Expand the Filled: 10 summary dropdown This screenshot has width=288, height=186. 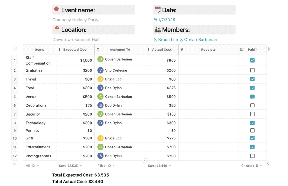[106, 166]
